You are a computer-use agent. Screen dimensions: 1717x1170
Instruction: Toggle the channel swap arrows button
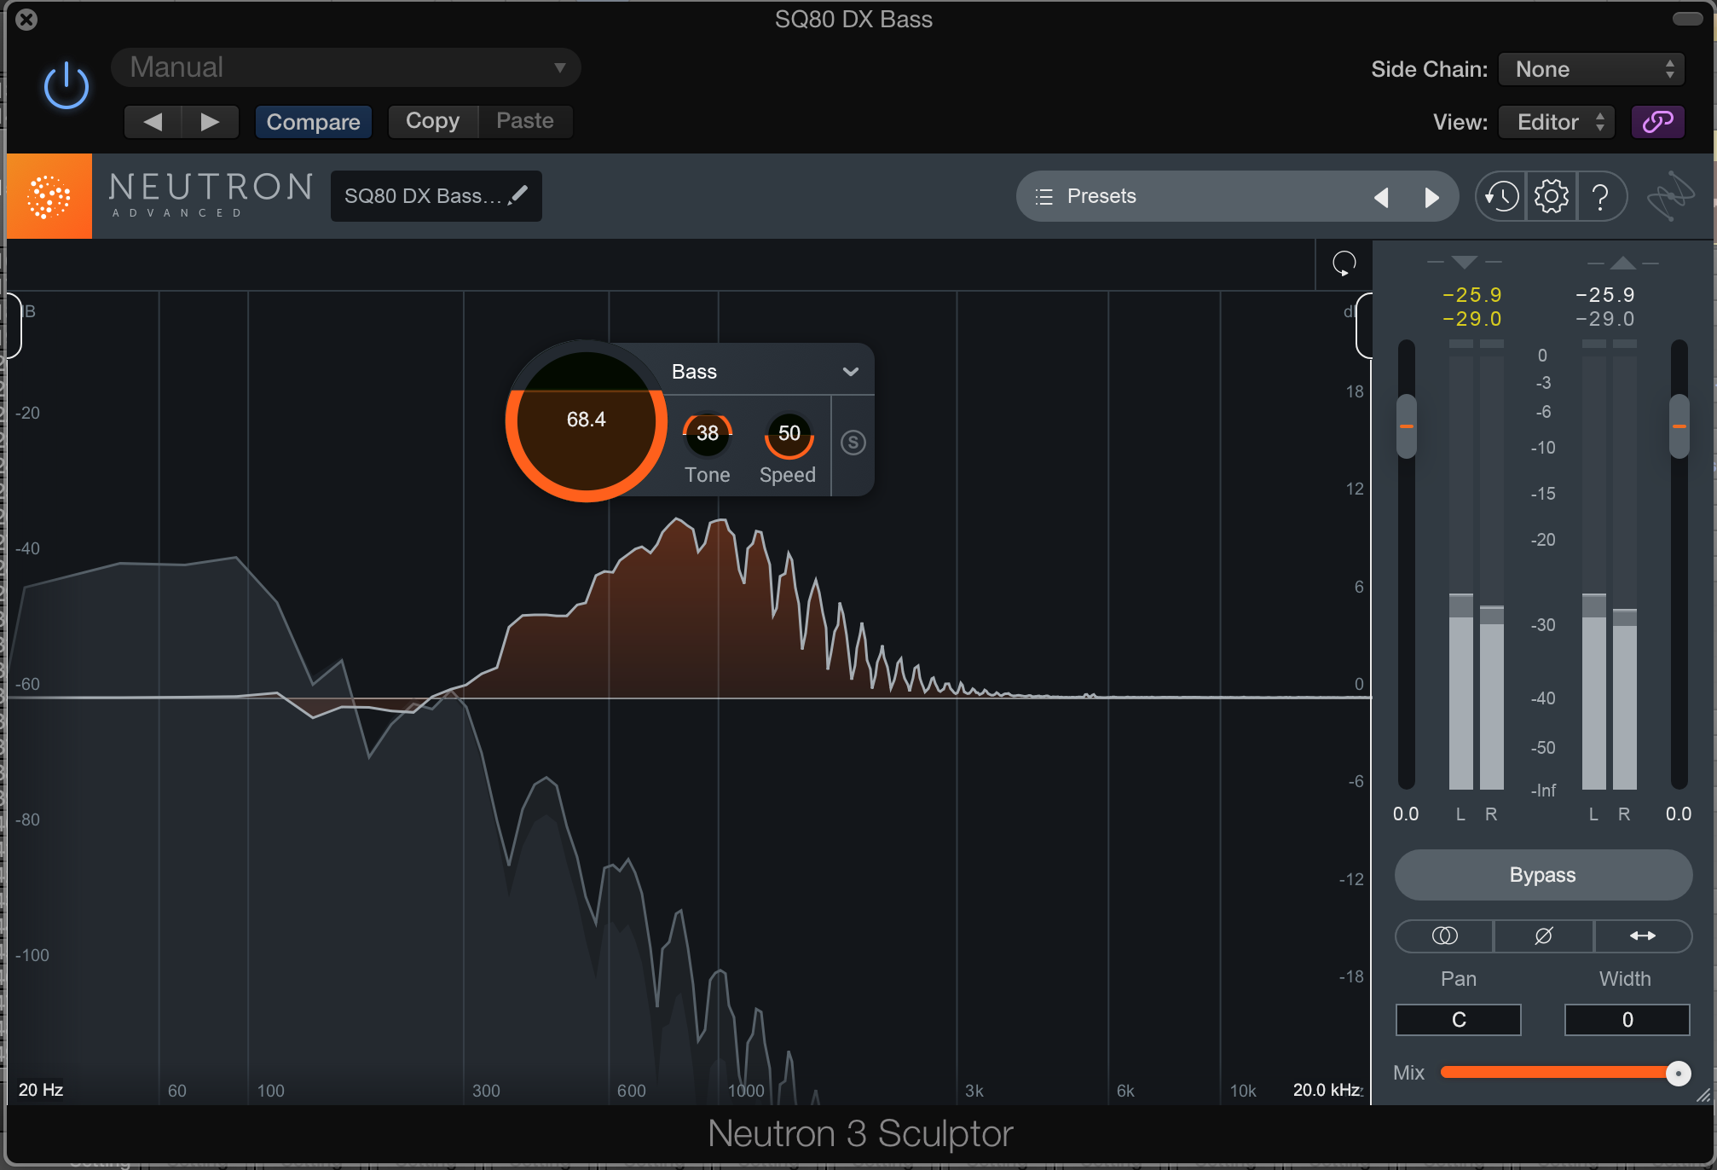(x=1643, y=935)
